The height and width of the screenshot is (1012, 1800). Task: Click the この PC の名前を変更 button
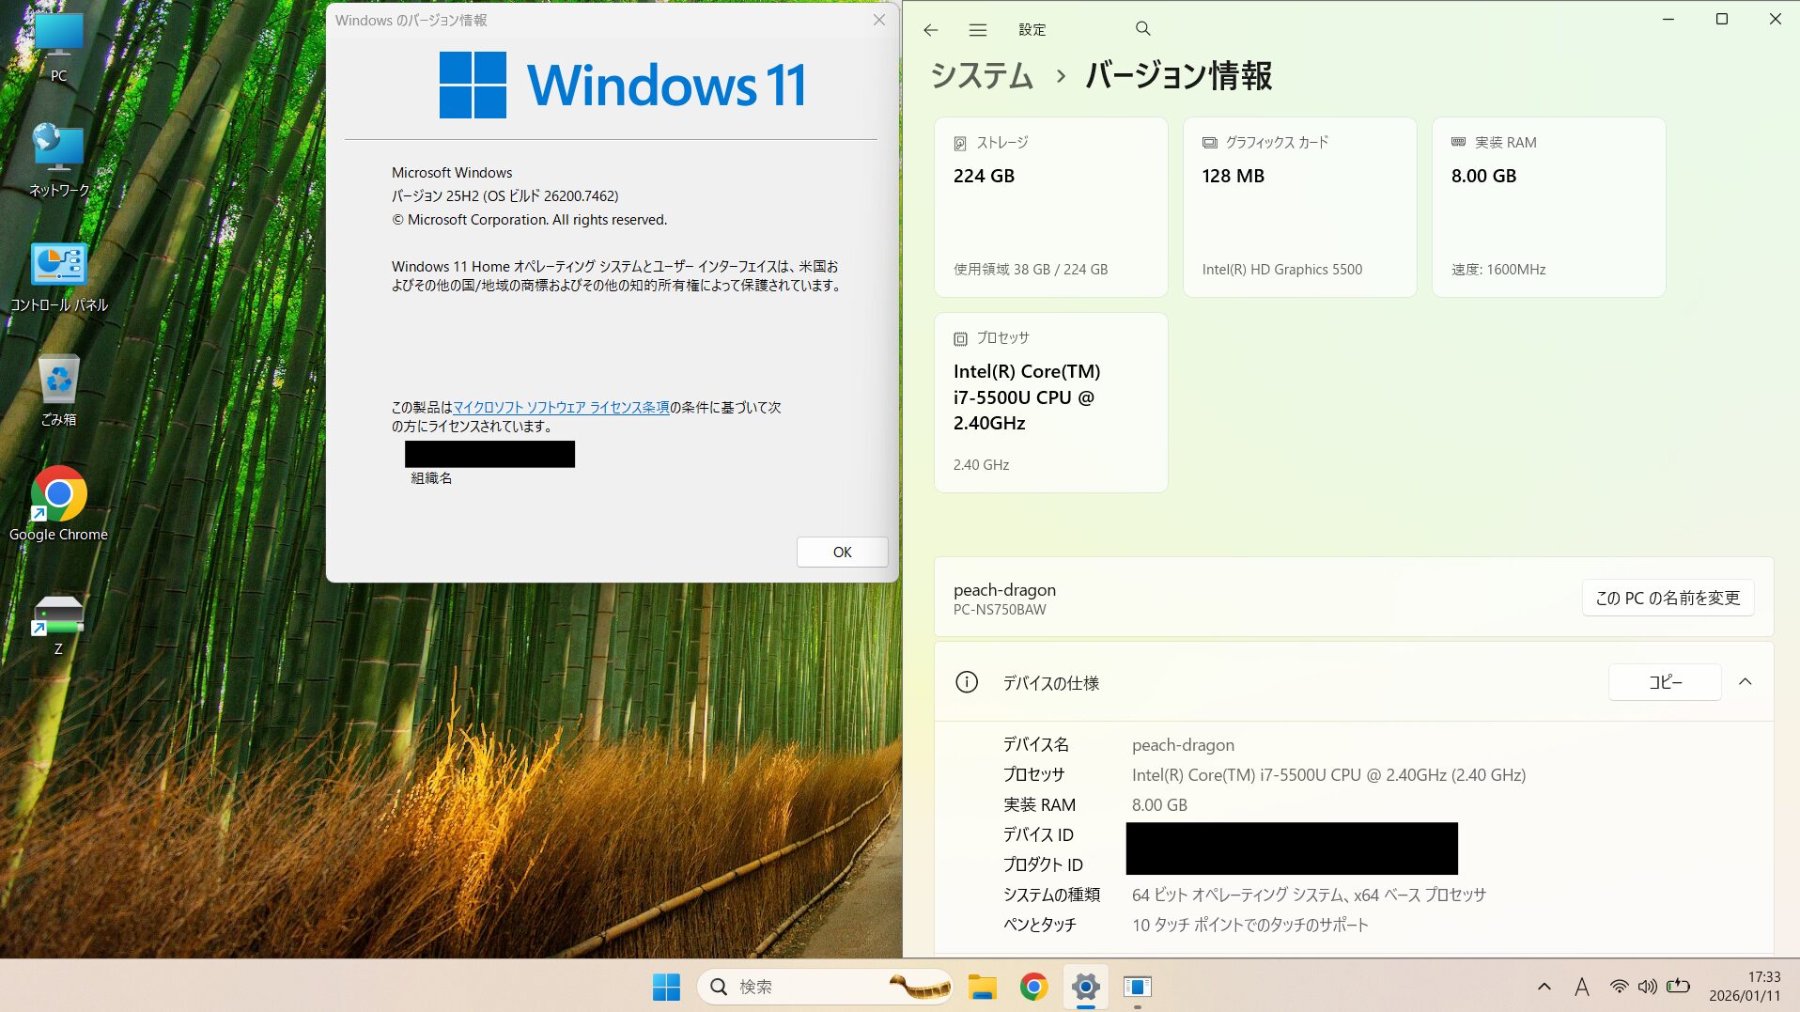click(1668, 598)
